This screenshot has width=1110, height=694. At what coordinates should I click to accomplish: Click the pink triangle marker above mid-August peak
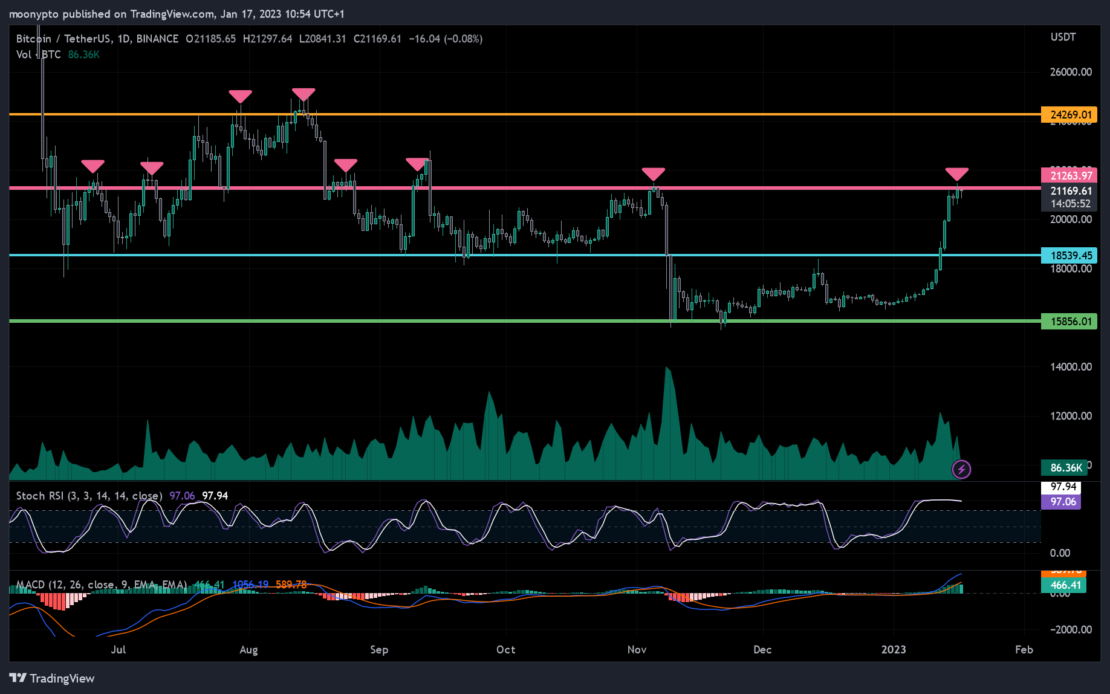point(303,94)
